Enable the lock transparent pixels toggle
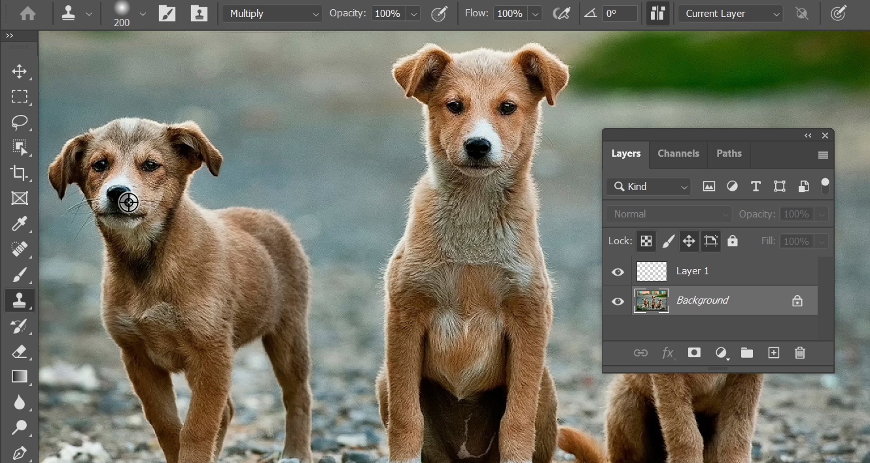The height and width of the screenshot is (463, 870). (x=646, y=241)
